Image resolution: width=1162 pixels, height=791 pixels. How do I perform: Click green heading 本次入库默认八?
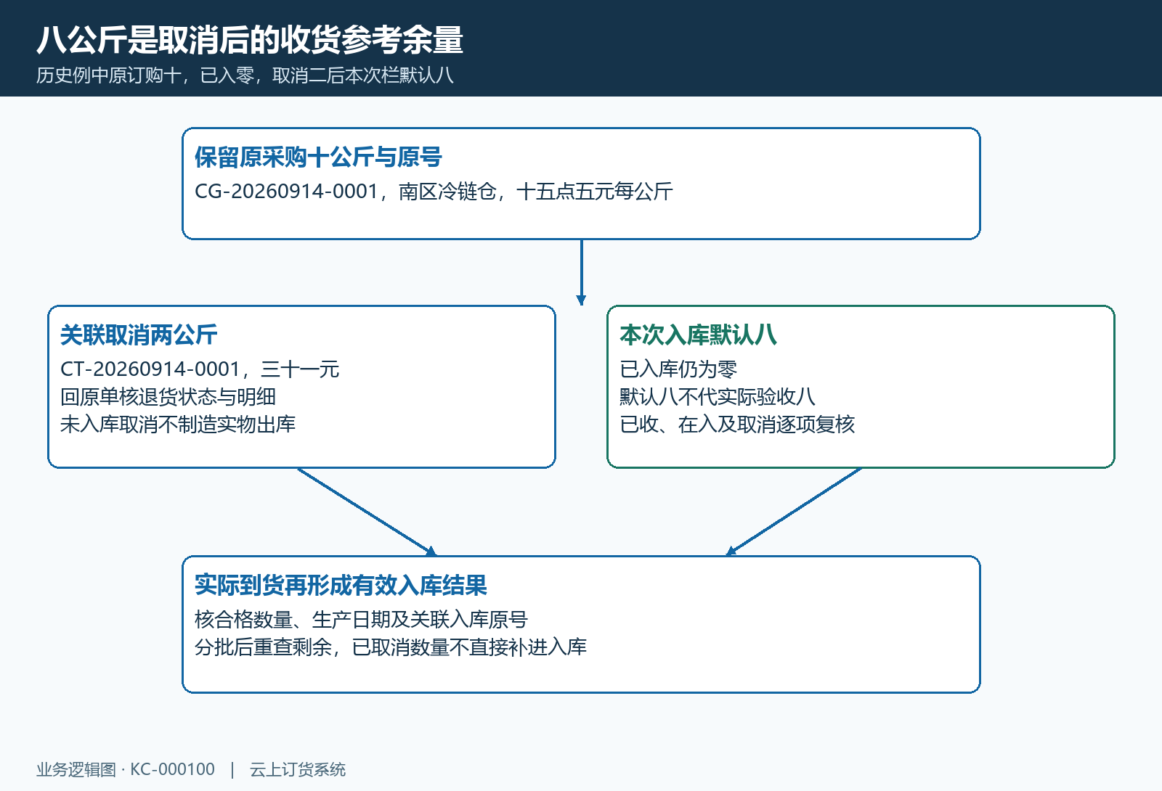698,335
